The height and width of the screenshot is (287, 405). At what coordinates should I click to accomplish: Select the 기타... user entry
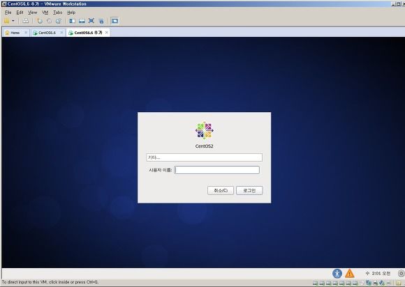[x=205, y=157]
